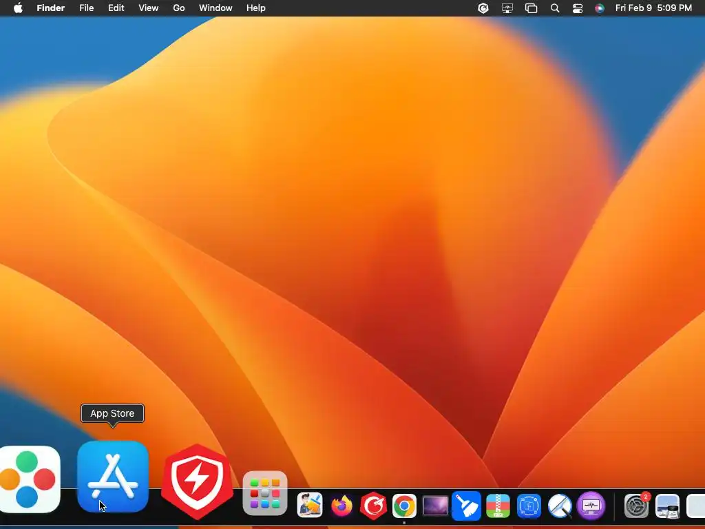705x529 pixels.
Task: Open the red hexagon swirl app in Dock
Action: (373, 506)
